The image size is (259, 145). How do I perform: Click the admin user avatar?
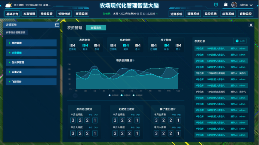click(234, 5)
